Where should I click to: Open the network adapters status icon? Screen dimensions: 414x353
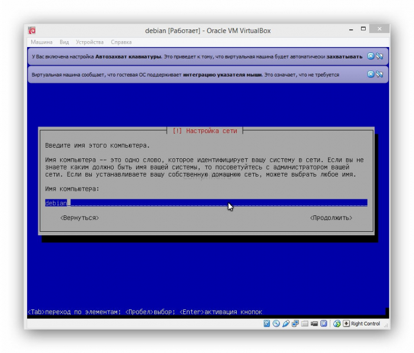click(x=295, y=324)
